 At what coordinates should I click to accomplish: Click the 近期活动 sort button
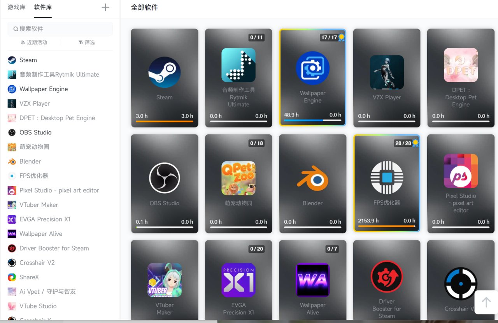(34, 42)
